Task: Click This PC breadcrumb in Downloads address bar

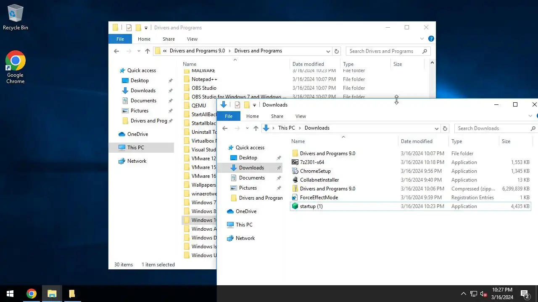Action: [287, 128]
